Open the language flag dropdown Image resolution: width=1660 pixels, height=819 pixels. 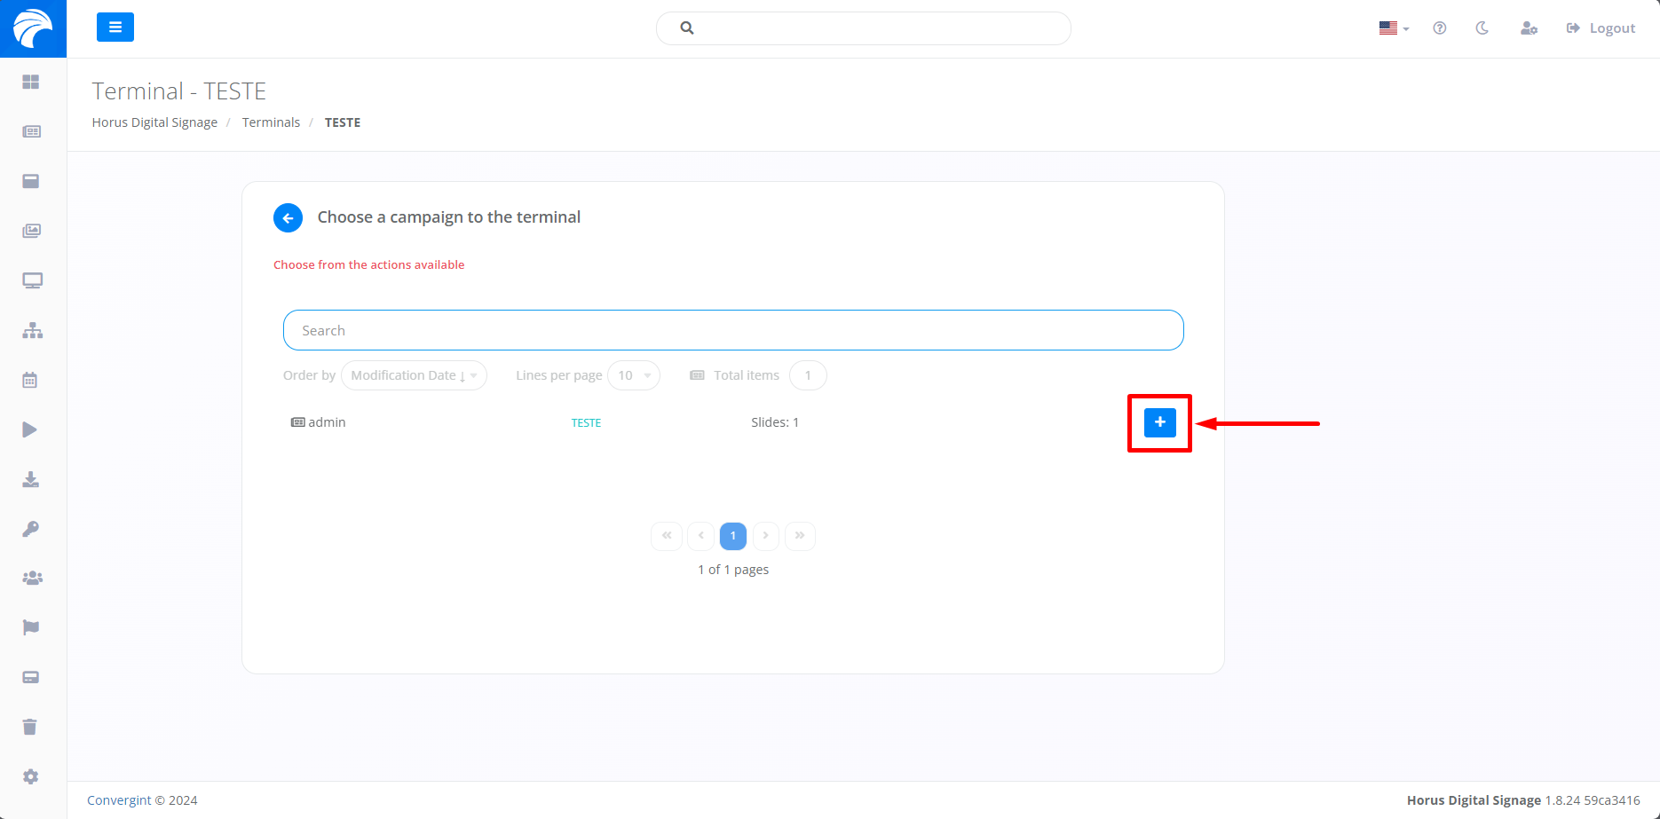(1393, 28)
